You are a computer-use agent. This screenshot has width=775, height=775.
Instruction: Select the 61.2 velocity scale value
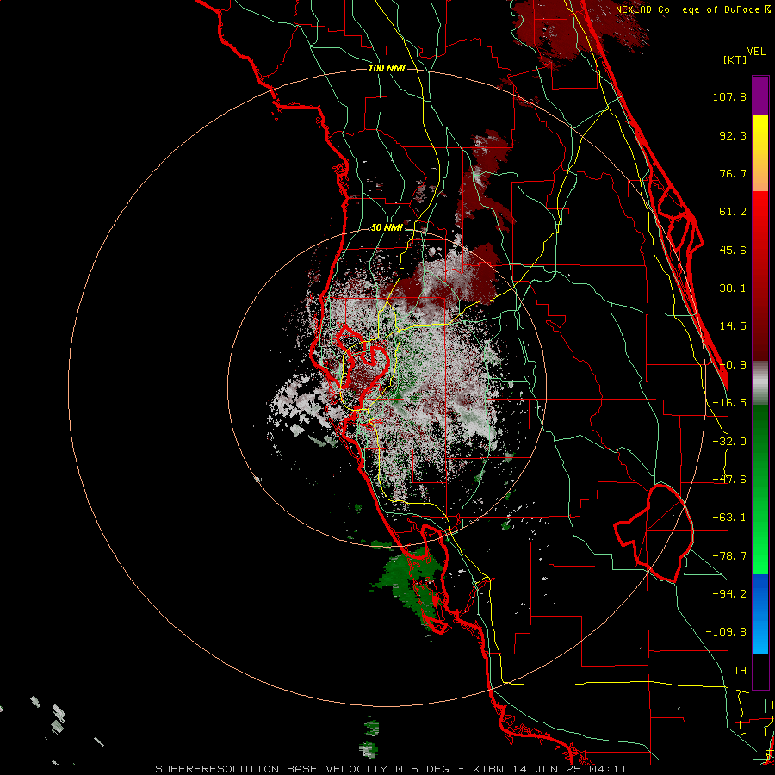tap(733, 212)
